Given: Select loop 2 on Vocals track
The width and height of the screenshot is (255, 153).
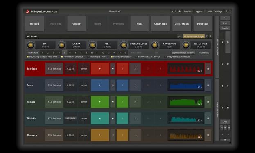Looking at the screenshot, I should click(x=135, y=102).
